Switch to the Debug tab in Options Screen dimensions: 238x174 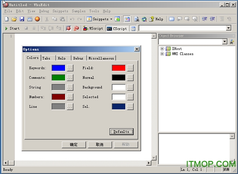(79, 58)
